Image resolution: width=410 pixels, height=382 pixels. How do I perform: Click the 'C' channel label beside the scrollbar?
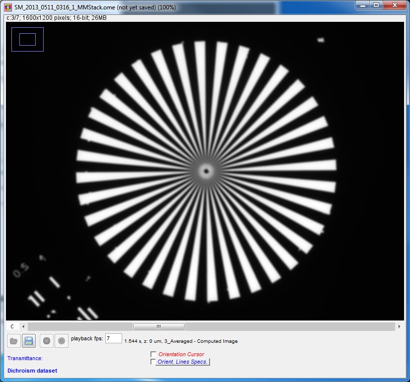(x=12, y=327)
